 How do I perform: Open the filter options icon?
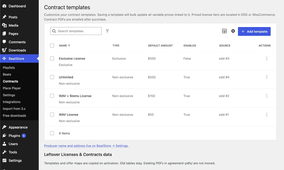point(107,31)
